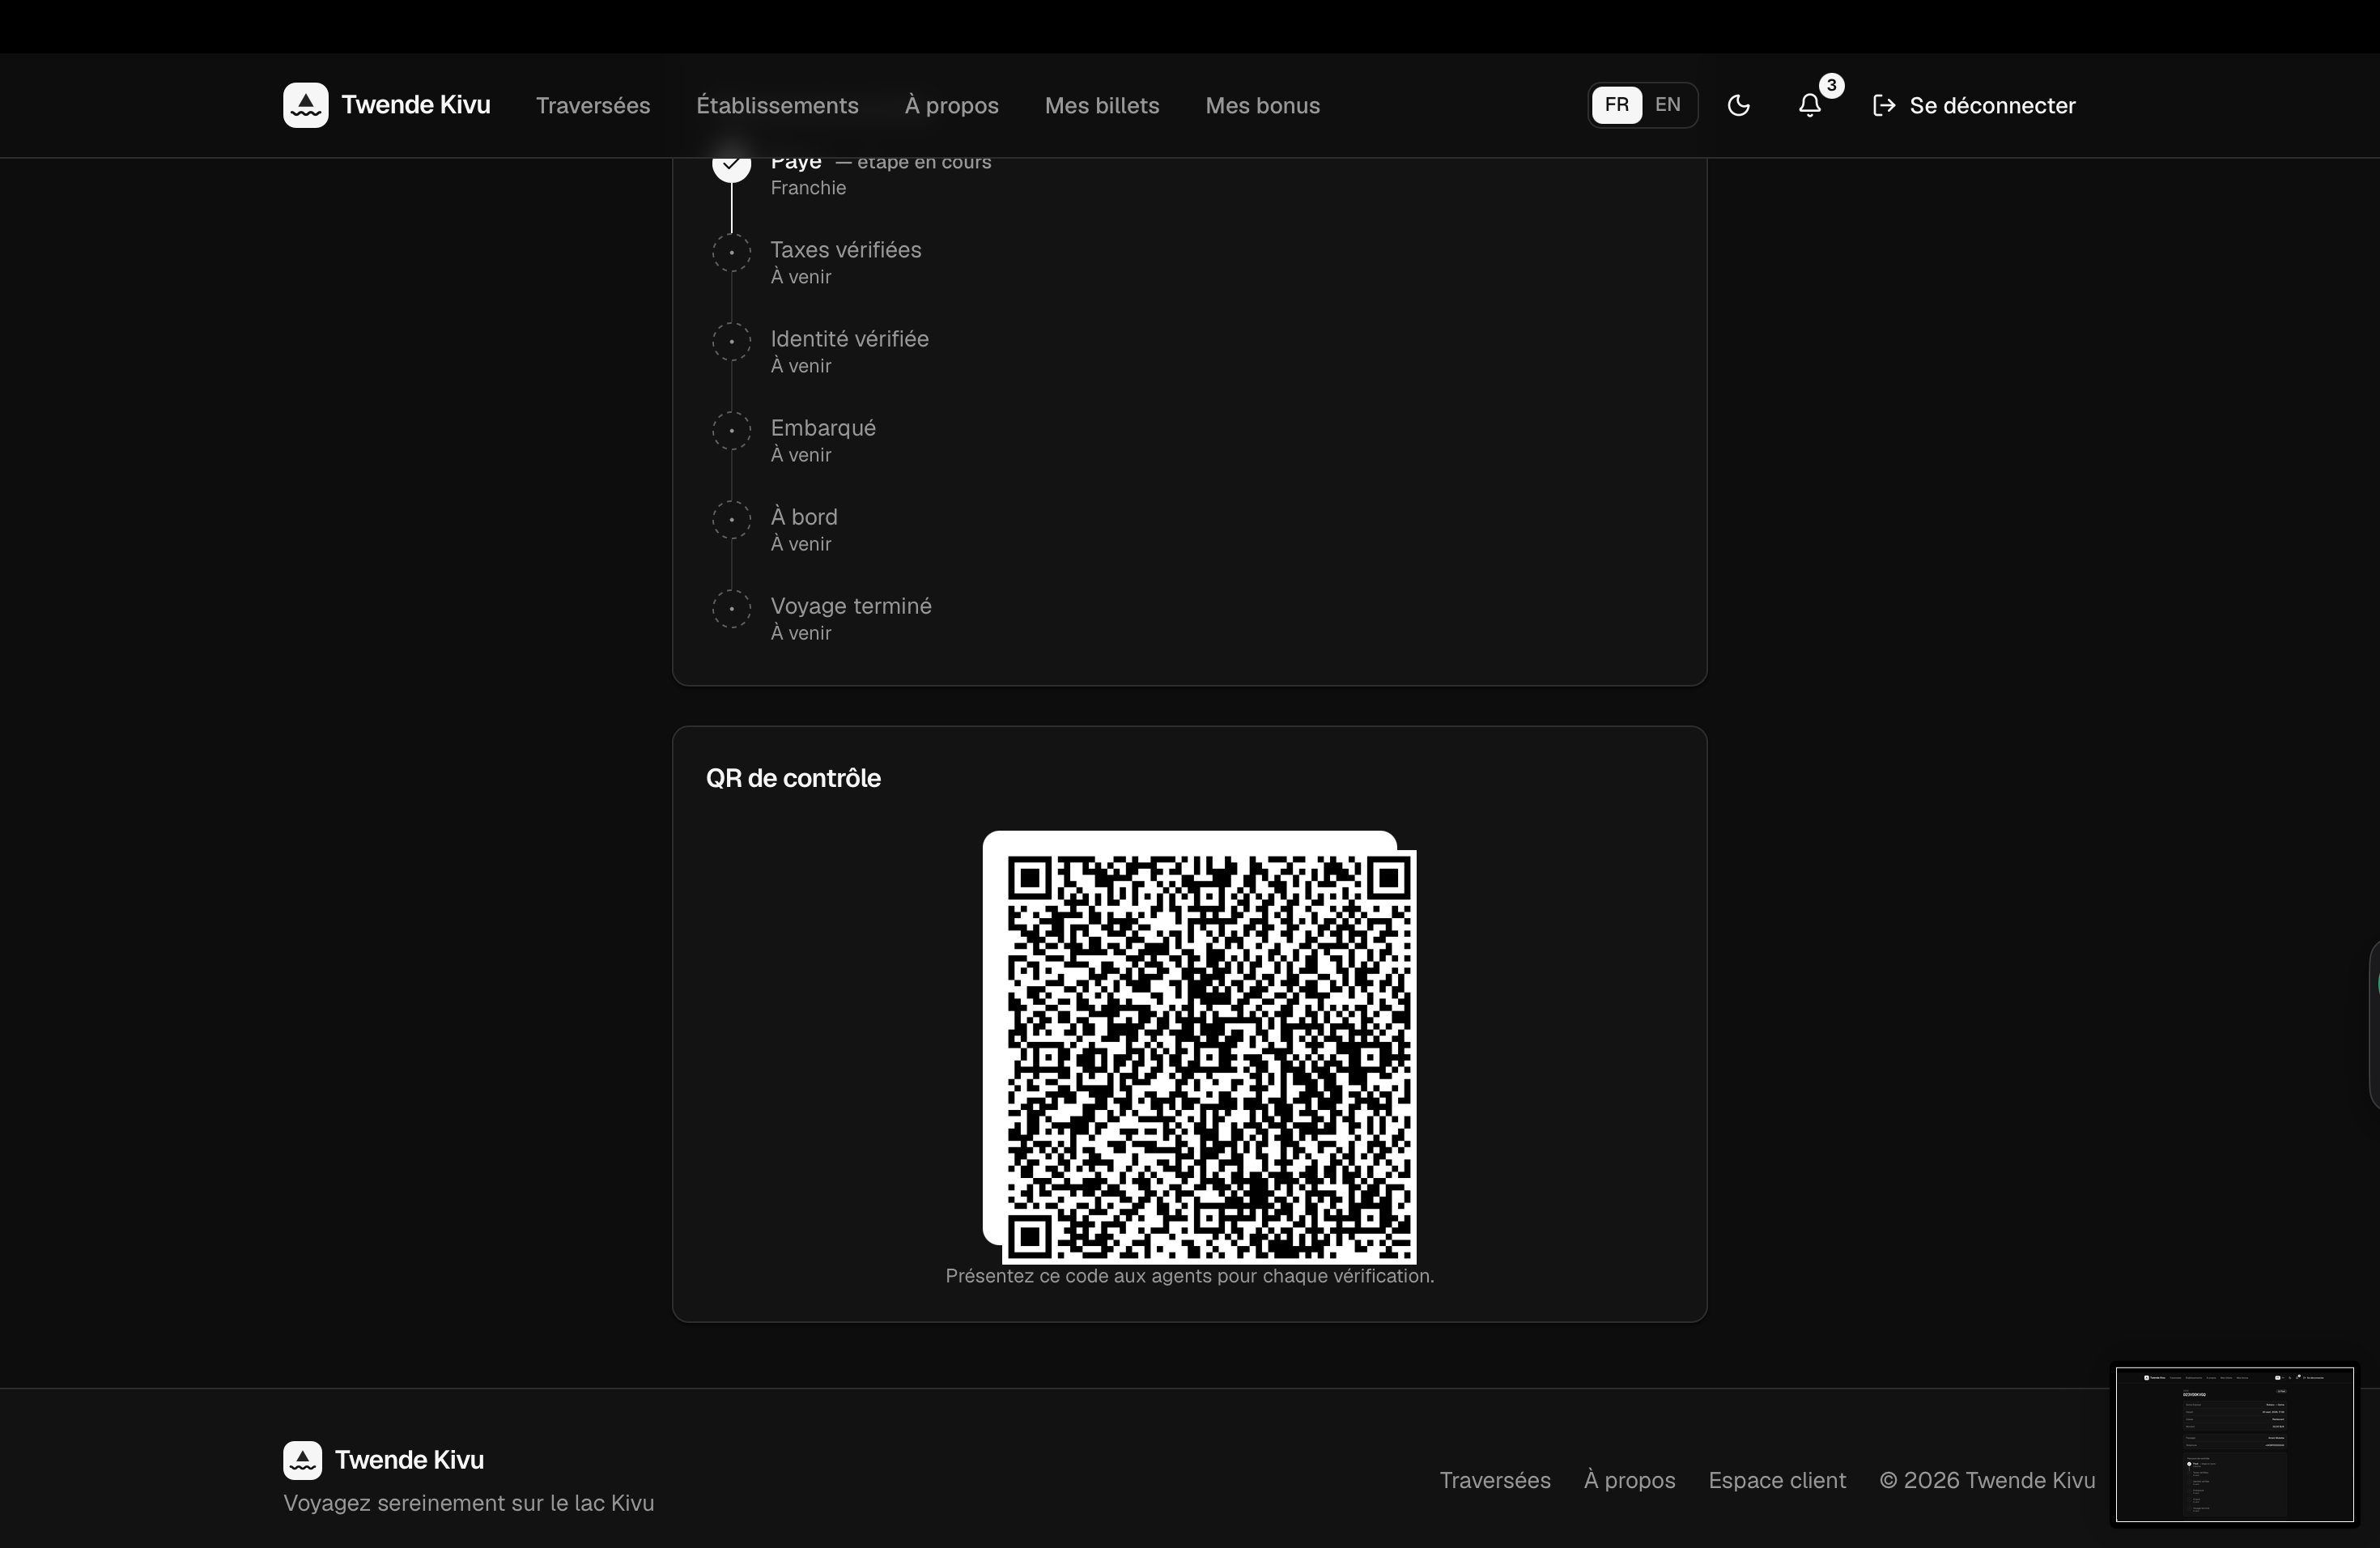Viewport: 2380px width, 1548px height.
Task: Follow the footer À propos link
Action: point(1630,1480)
